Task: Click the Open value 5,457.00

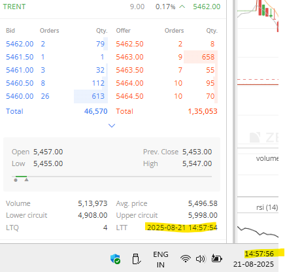Action: click(48, 152)
